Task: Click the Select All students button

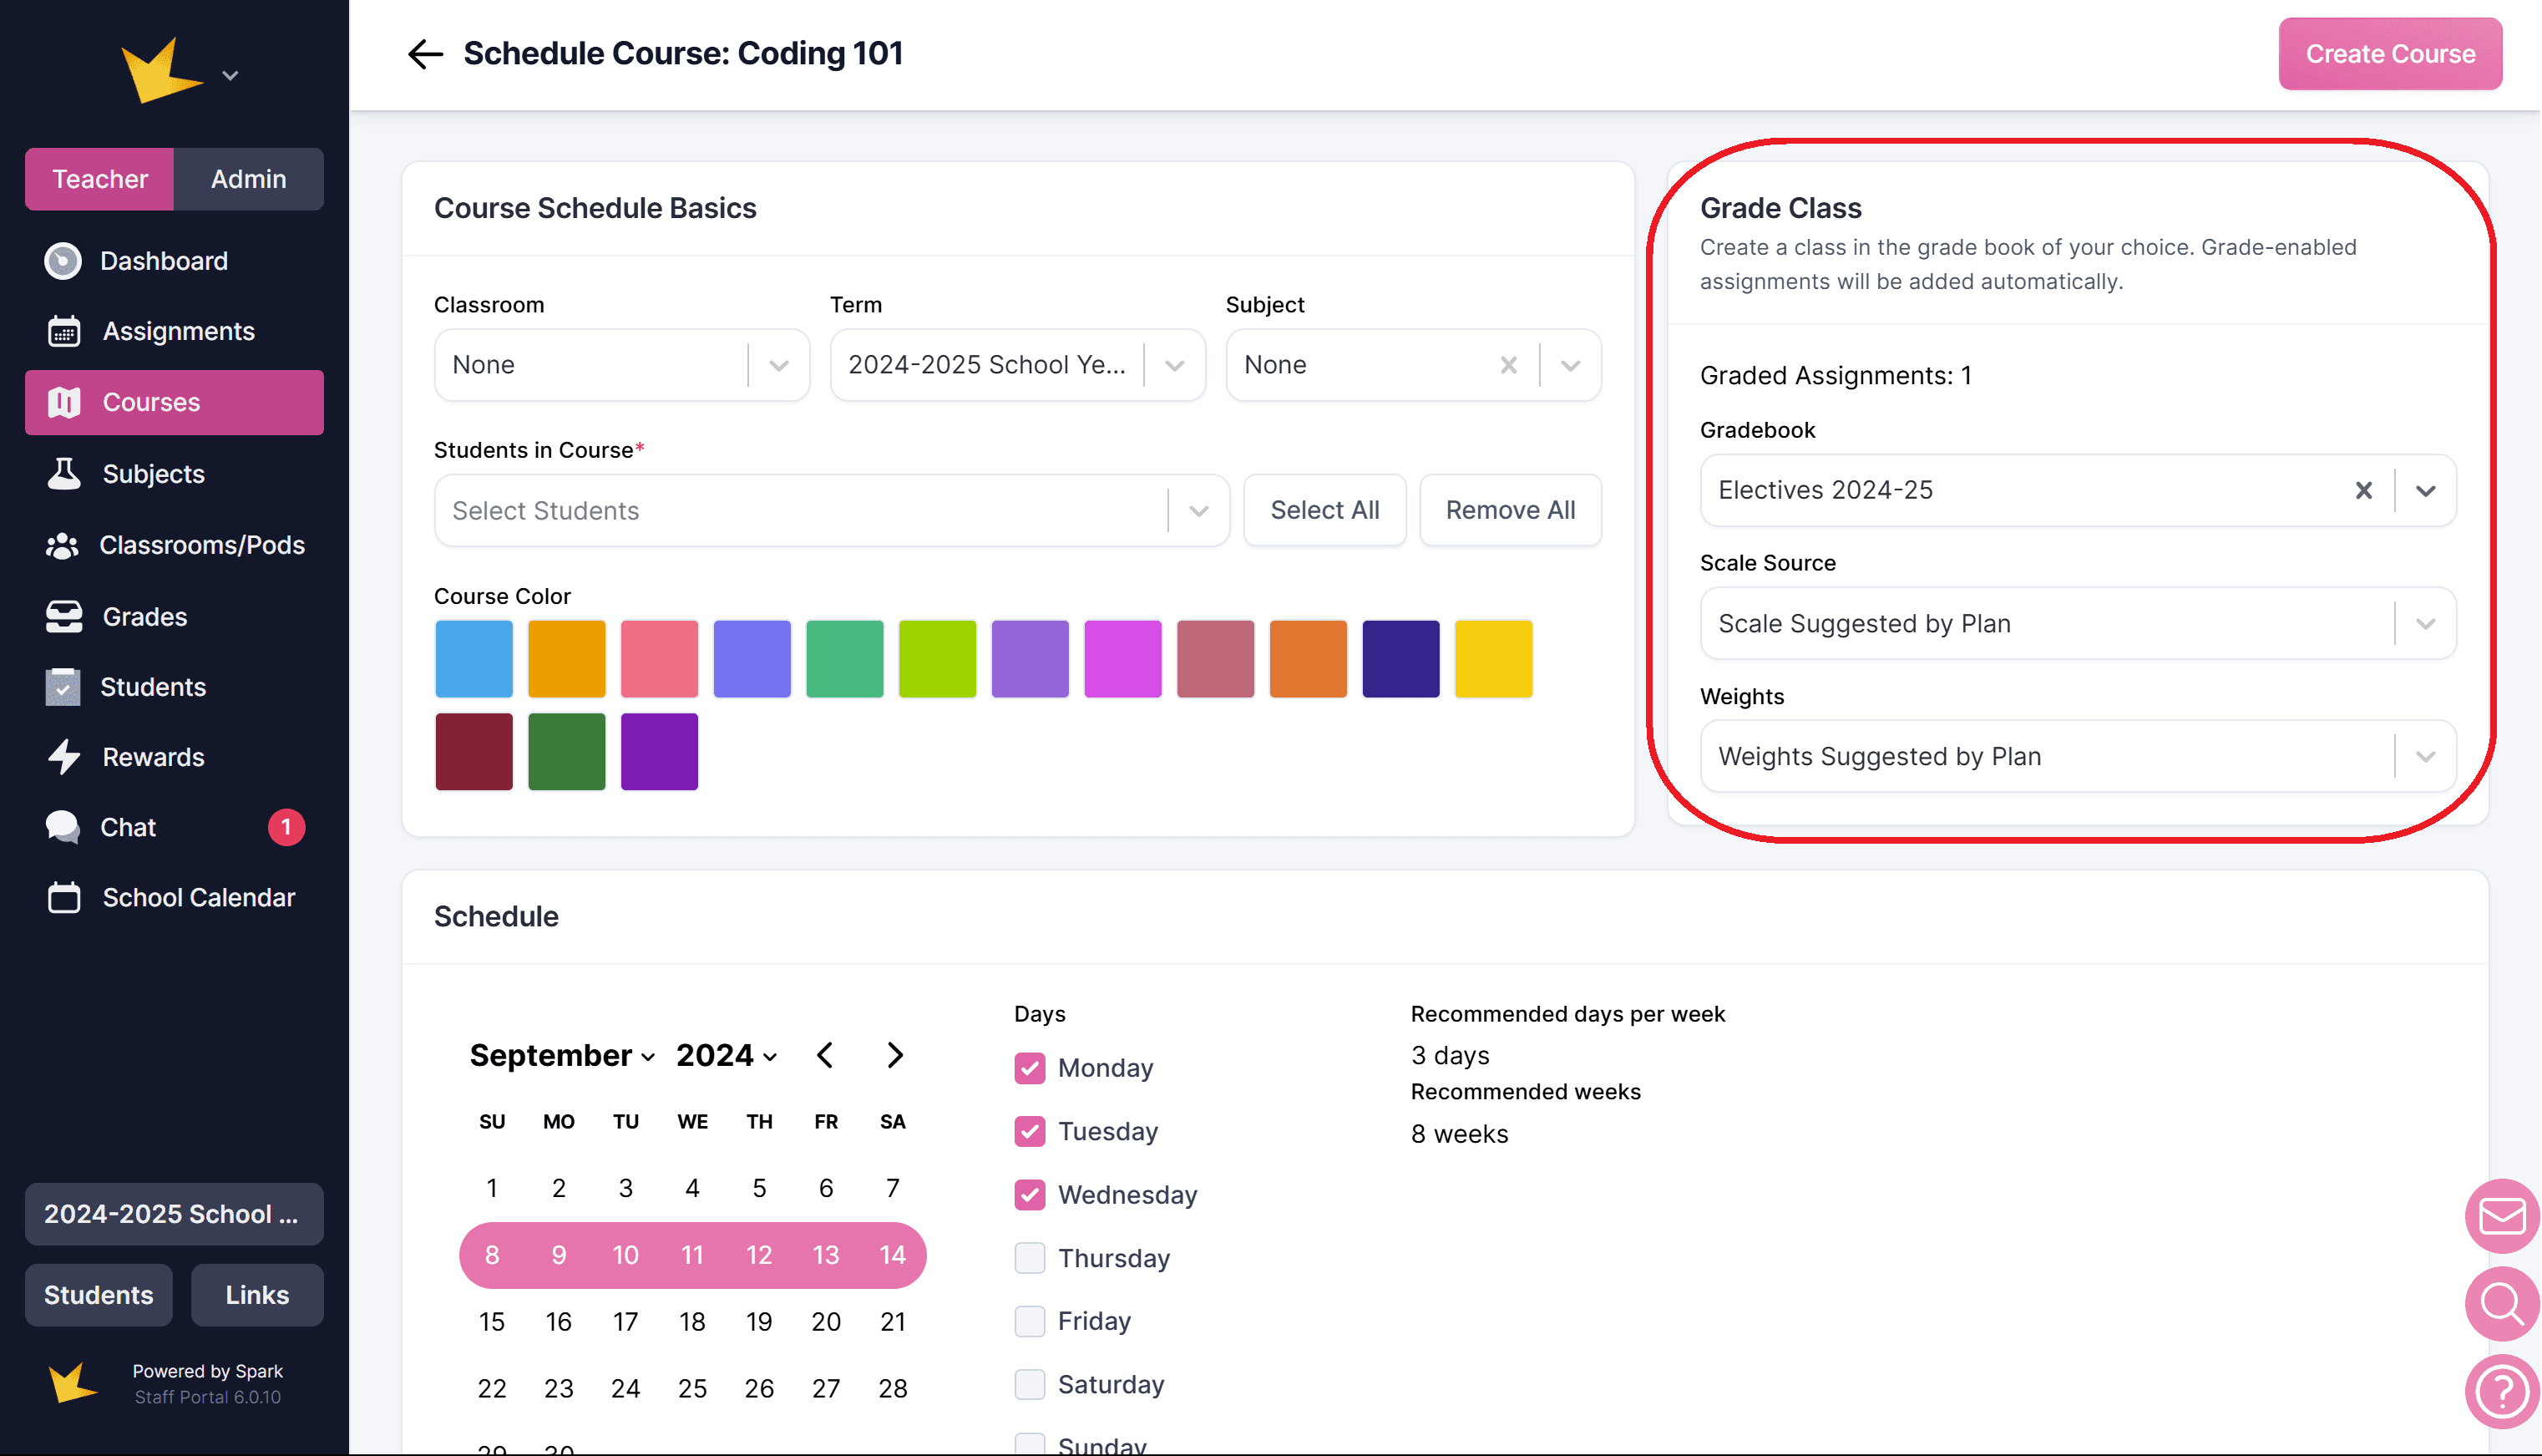Action: [x=1324, y=510]
